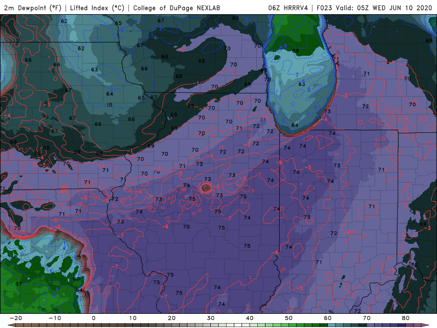Screen dimensions: 437x328
Task: Click the "10" color scale label
Action: point(133,318)
